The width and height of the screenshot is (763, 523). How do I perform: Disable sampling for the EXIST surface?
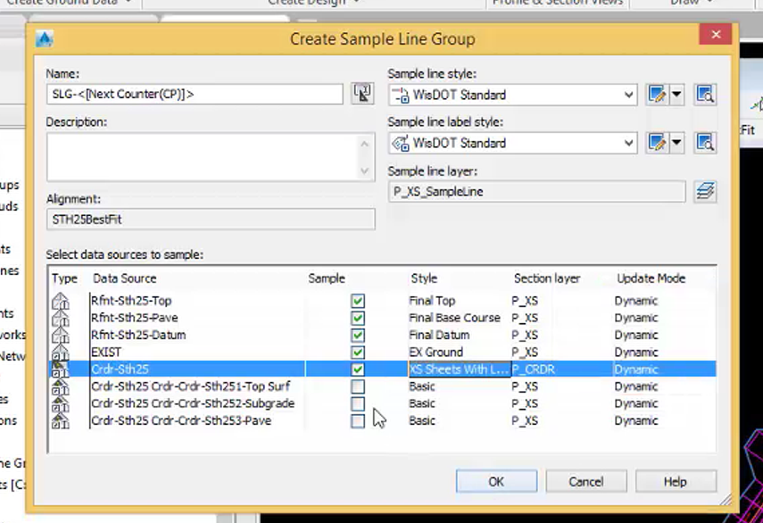pyautogui.click(x=357, y=352)
